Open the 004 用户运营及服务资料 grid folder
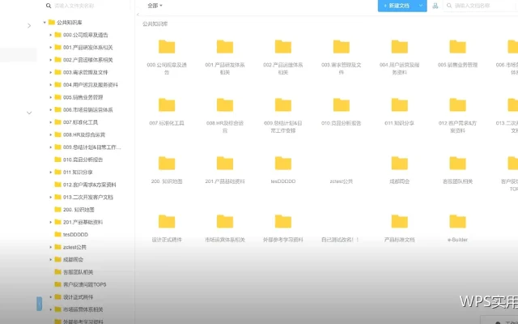Image resolution: width=518 pixels, height=324 pixels. pos(399,47)
